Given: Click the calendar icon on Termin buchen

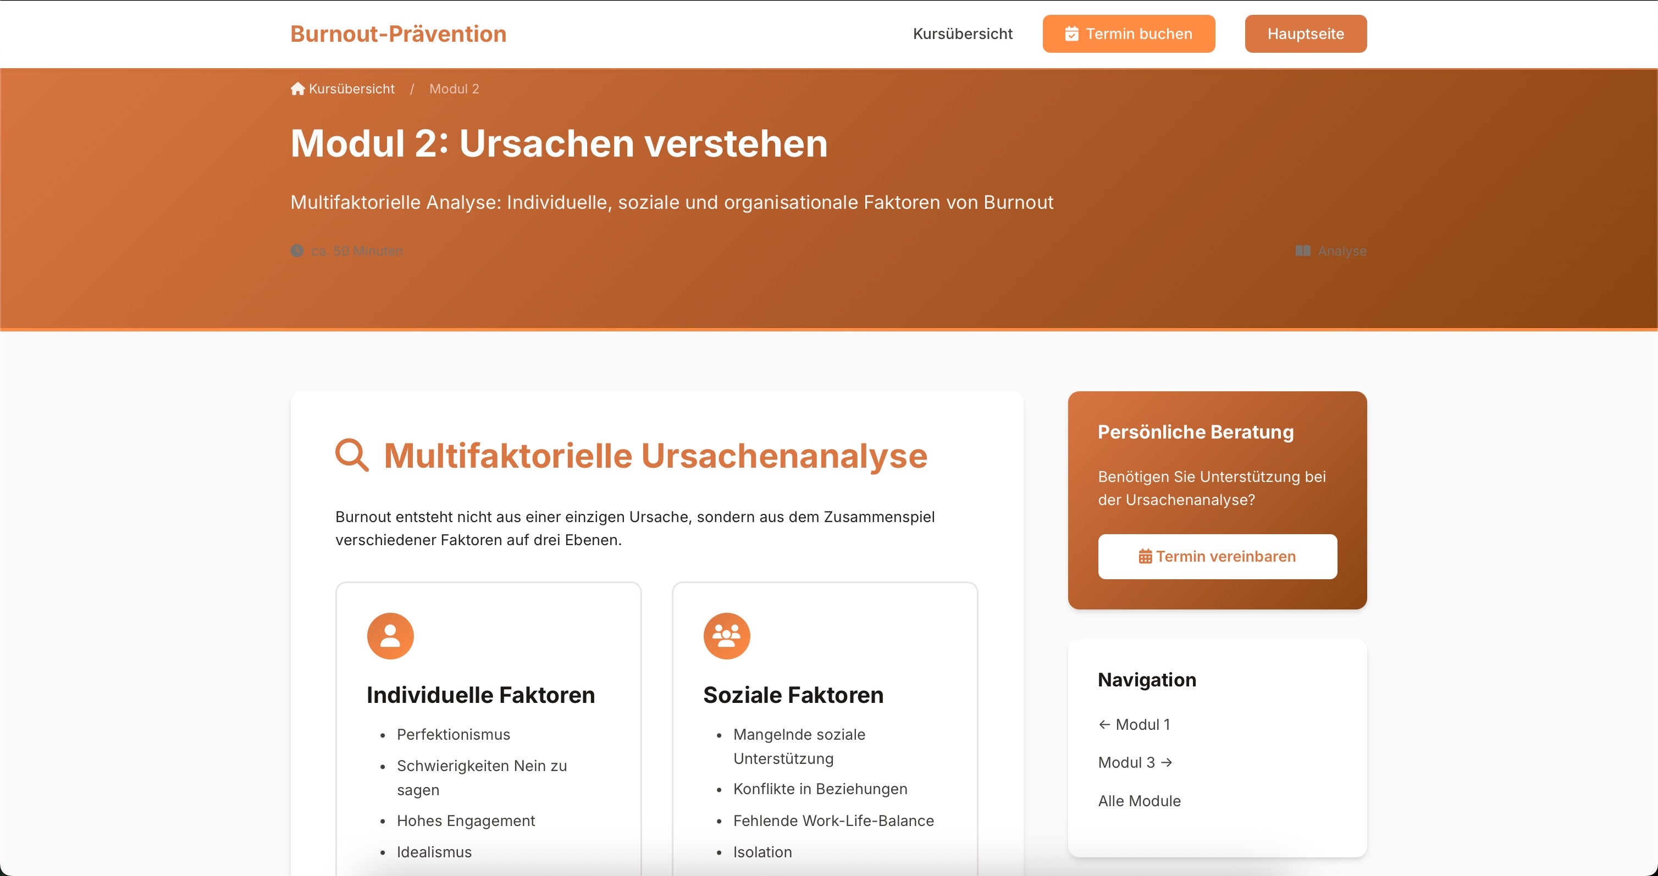Looking at the screenshot, I should (x=1071, y=34).
